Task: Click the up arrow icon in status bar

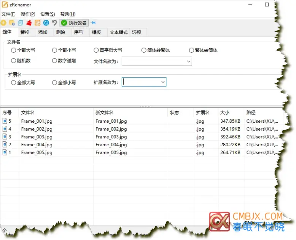Action: 5,230
